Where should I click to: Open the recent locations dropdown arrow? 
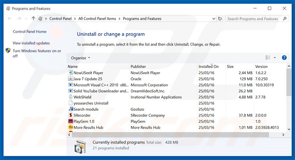(26, 19)
